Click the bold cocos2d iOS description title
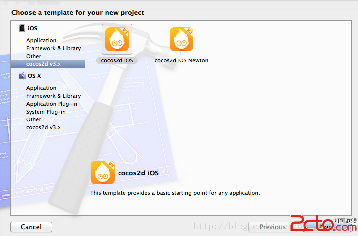 (138, 173)
